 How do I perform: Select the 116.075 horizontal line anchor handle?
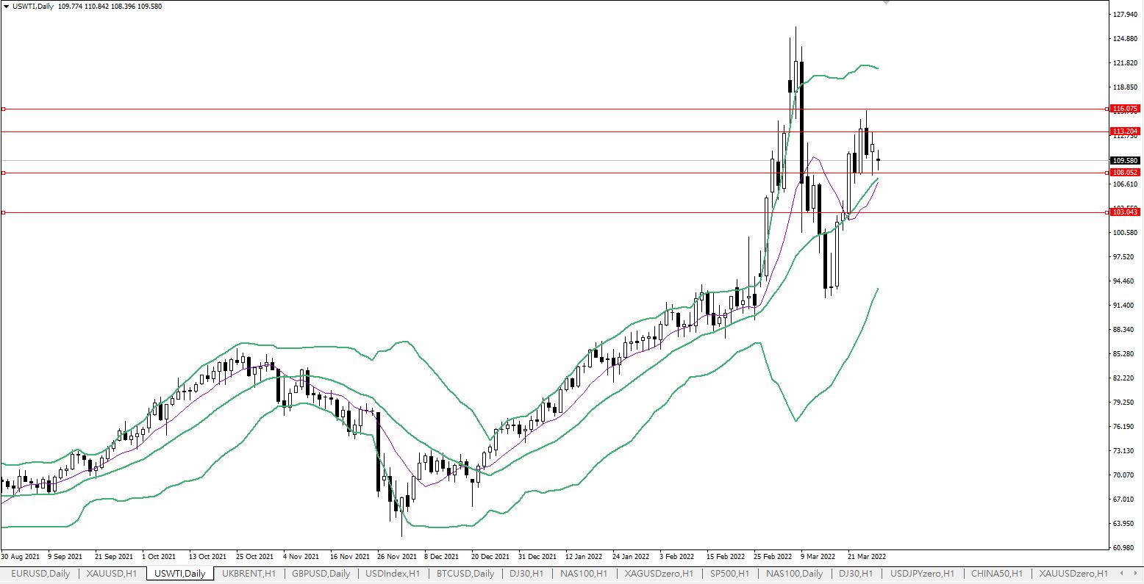pos(4,109)
